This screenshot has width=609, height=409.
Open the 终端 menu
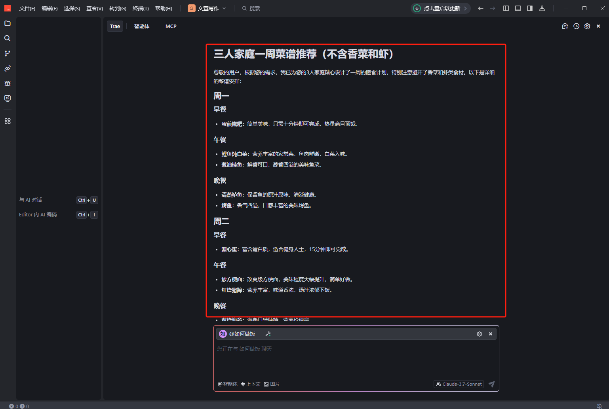(x=140, y=8)
